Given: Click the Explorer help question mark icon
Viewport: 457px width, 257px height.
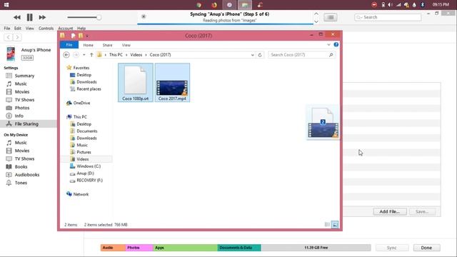Looking at the screenshot, I should pos(336,44).
